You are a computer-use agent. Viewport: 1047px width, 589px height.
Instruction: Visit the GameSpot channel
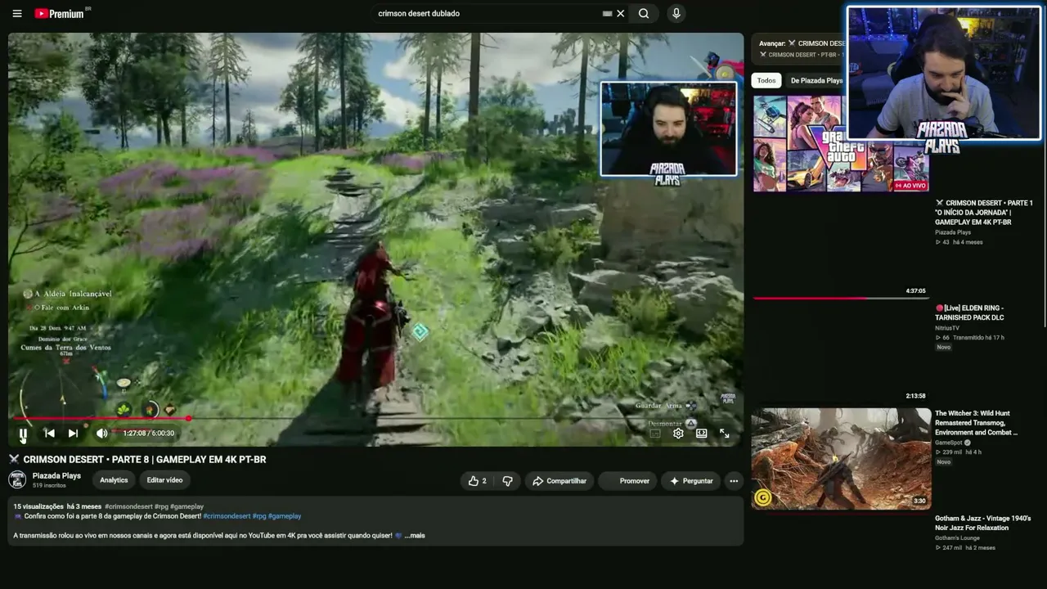[x=948, y=443]
